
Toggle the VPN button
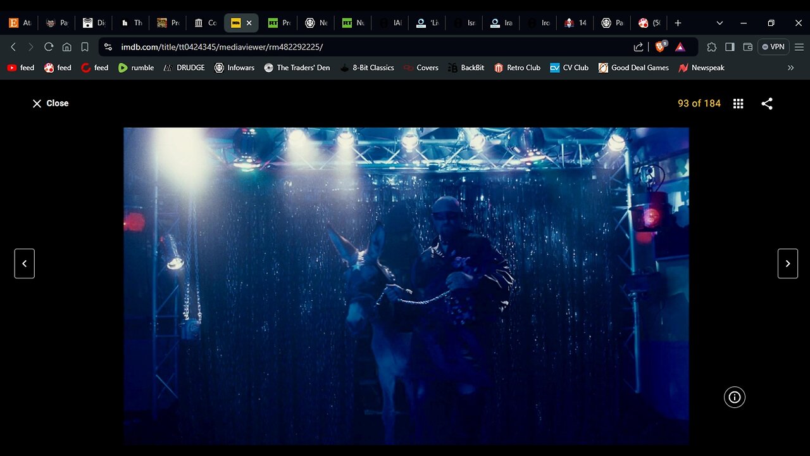pyautogui.click(x=773, y=47)
